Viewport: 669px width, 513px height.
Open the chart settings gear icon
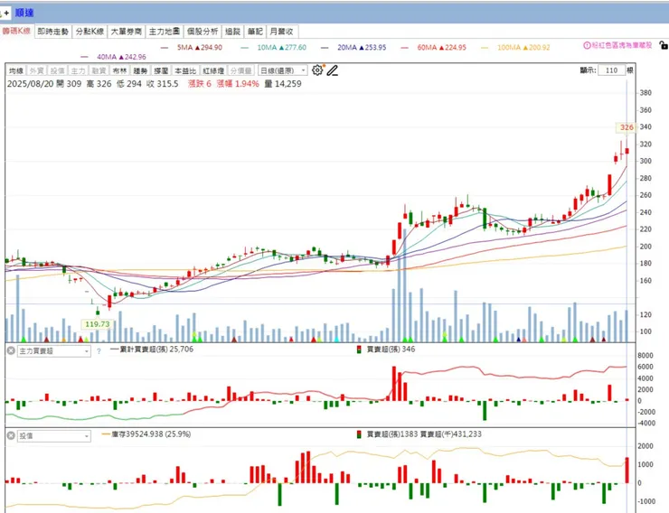(317, 70)
